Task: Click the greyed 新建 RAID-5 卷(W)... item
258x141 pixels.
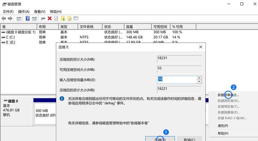Action: [232, 118]
